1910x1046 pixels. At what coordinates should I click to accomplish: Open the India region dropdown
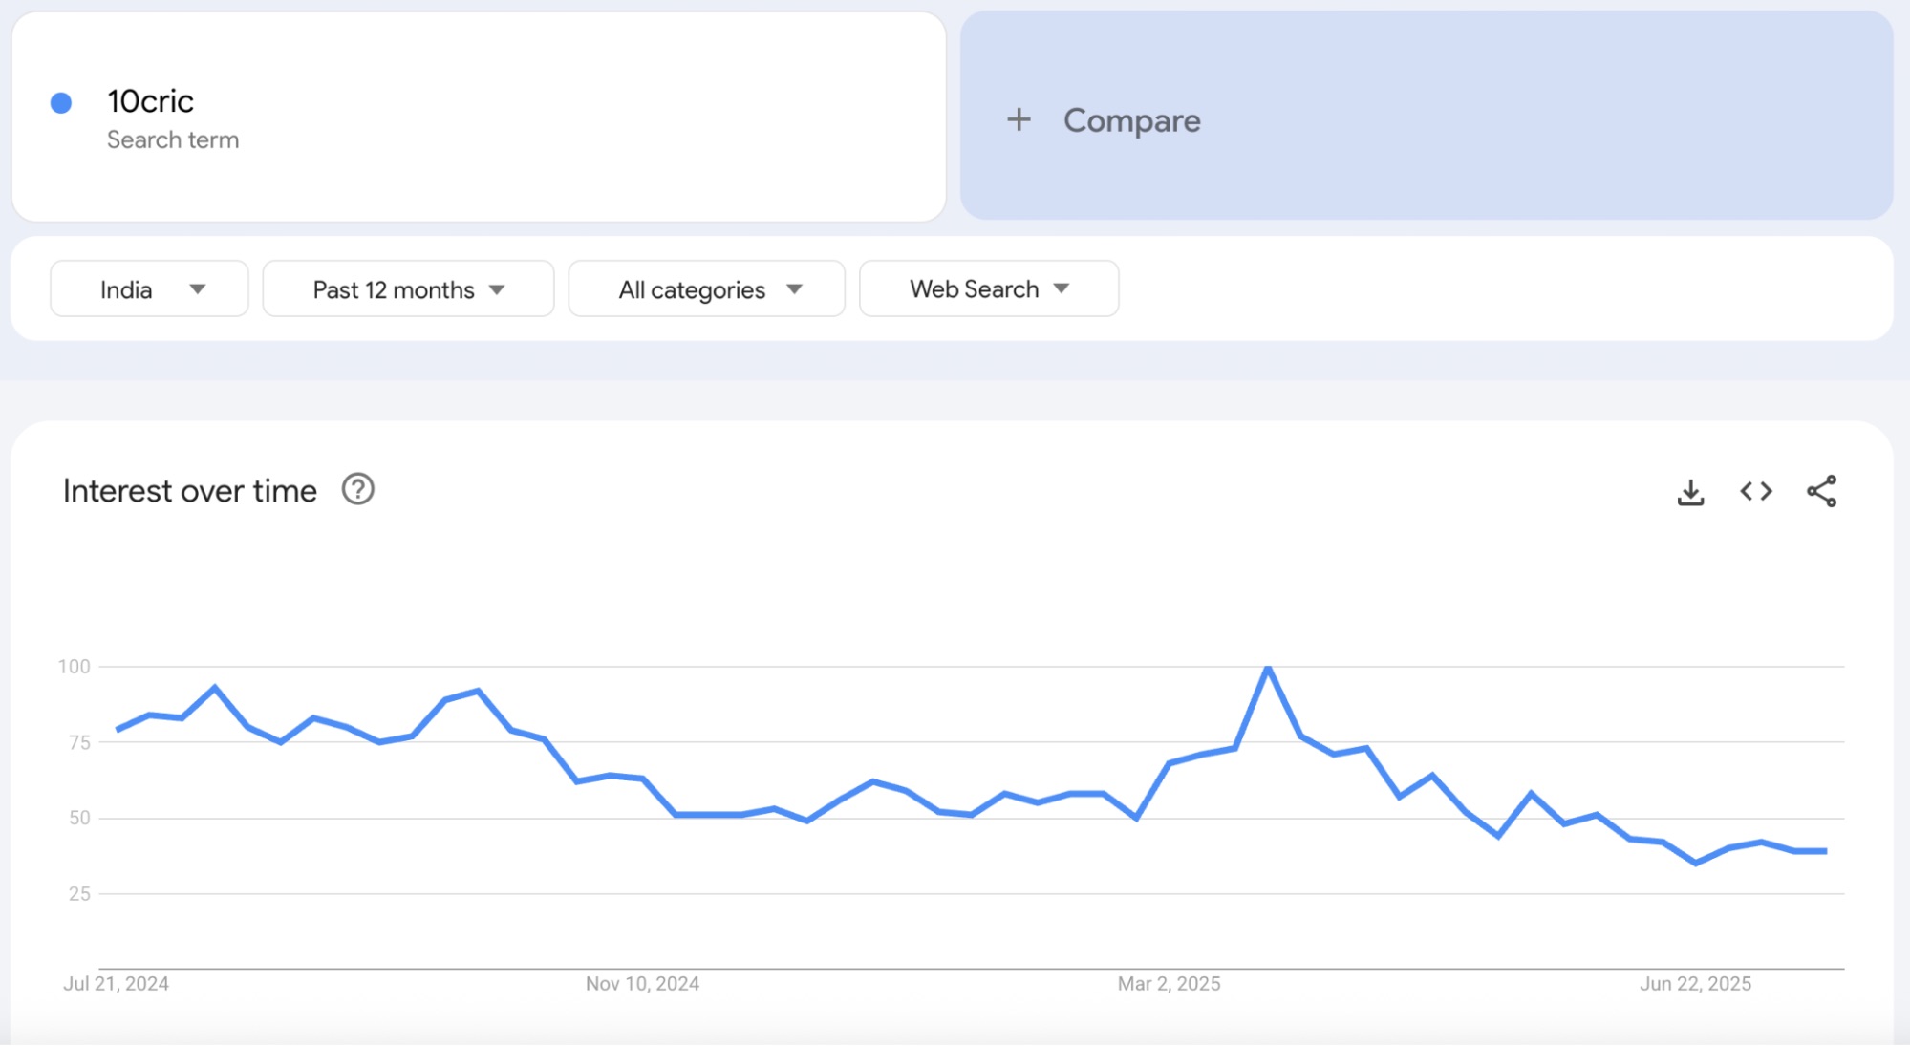pyautogui.click(x=149, y=288)
